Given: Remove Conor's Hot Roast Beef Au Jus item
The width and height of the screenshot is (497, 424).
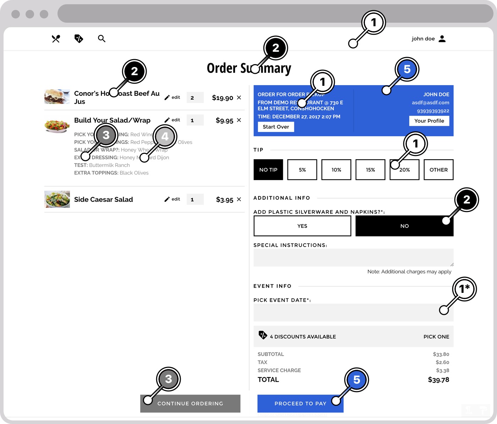Looking at the screenshot, I should tap(239, 97).
